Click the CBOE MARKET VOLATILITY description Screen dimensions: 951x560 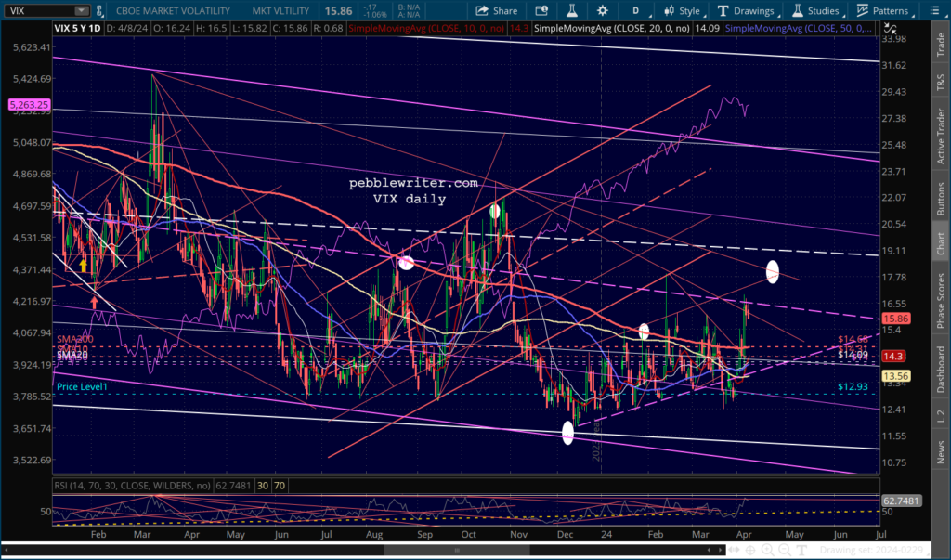(x=173, y=10)
